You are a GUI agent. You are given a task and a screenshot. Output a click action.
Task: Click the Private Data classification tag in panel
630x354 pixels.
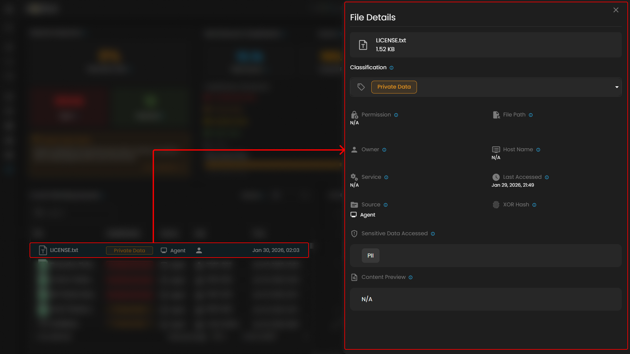click(x=394, y=87)
